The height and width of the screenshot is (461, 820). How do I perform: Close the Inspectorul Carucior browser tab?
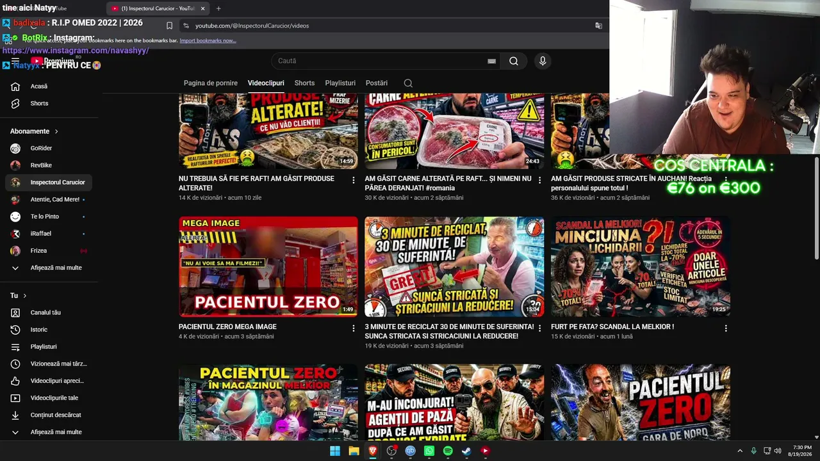tap(203, 8)
